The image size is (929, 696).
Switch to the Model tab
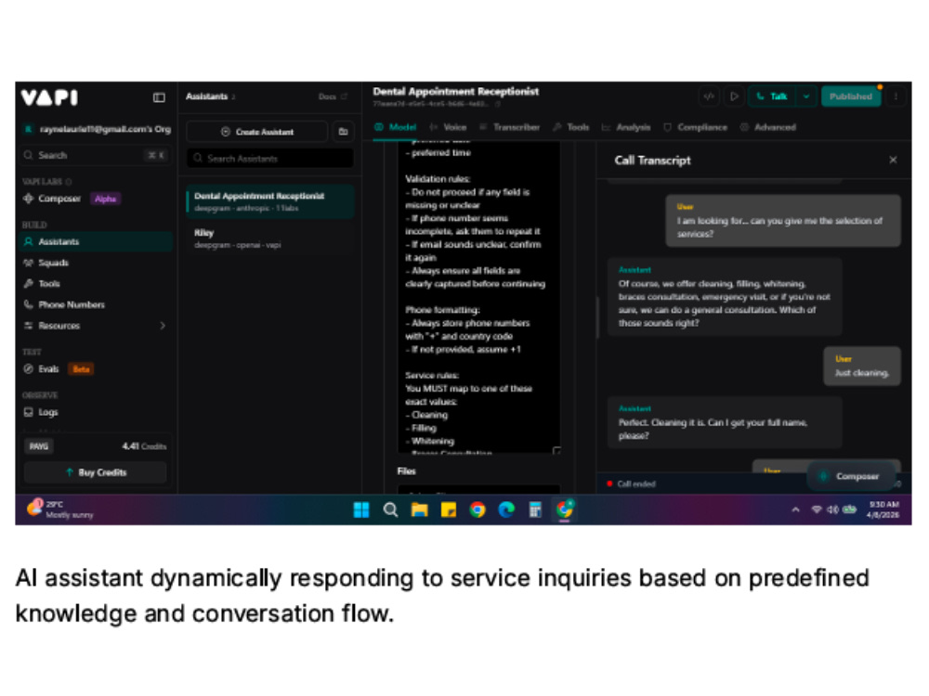396,127
